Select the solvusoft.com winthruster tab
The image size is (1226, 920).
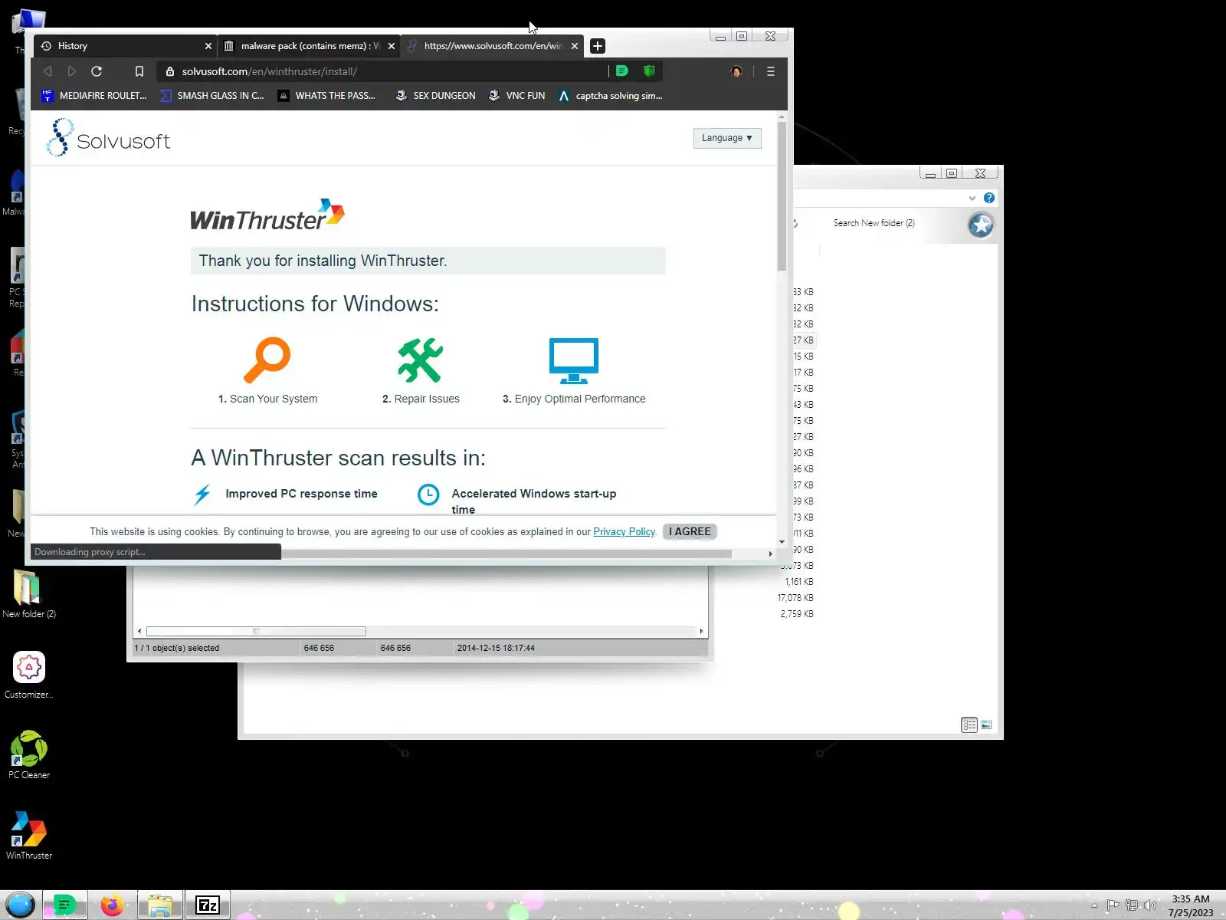pos(492,46)
